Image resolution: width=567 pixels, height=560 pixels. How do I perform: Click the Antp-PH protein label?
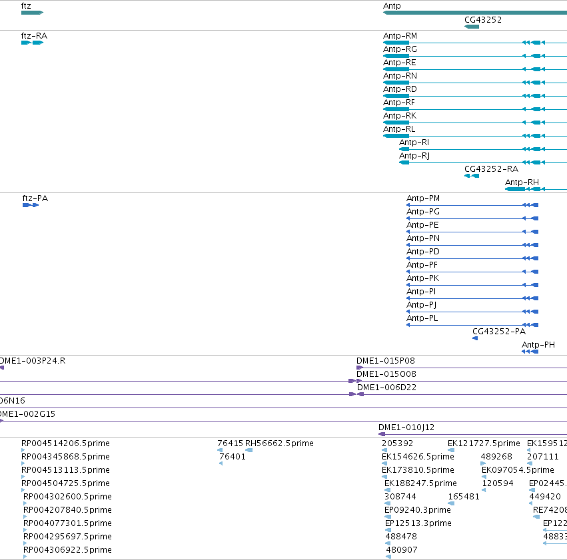tap(538, 345)
